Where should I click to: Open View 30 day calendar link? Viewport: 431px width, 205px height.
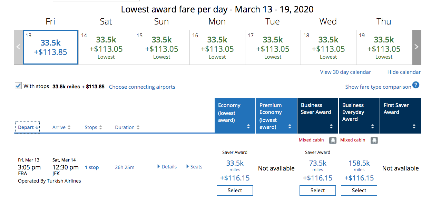point(345,72)
